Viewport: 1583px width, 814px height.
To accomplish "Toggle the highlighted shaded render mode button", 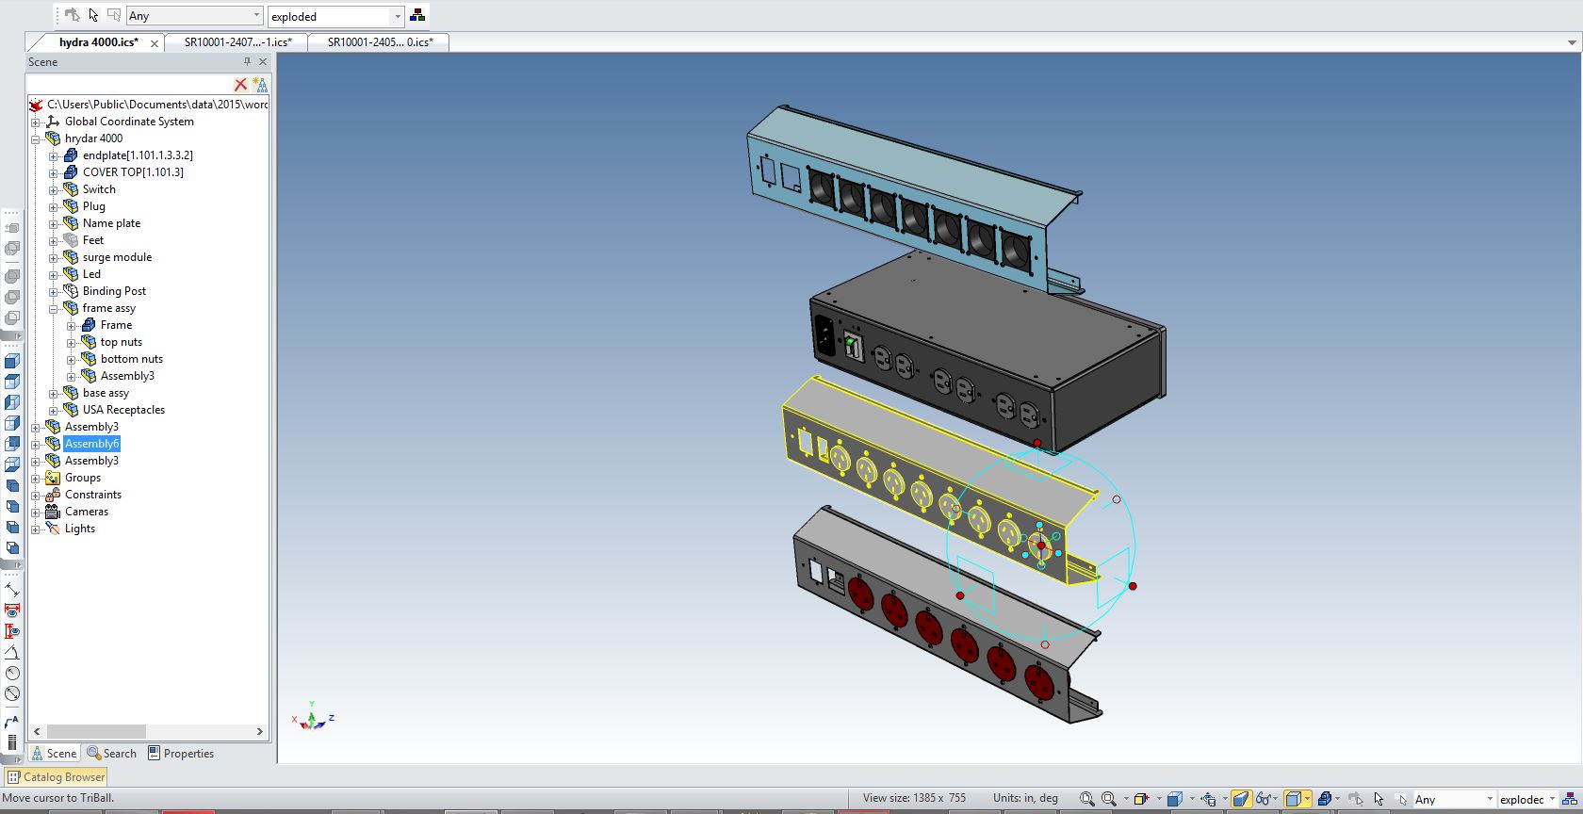I will [x=1241, y=799].
